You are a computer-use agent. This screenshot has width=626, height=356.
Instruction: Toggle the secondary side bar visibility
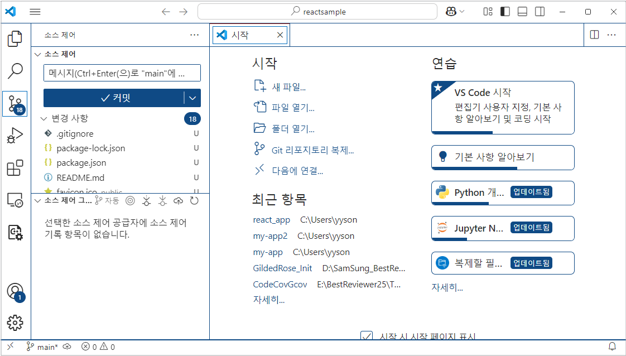pyautogui.click(x=540, y=12)
